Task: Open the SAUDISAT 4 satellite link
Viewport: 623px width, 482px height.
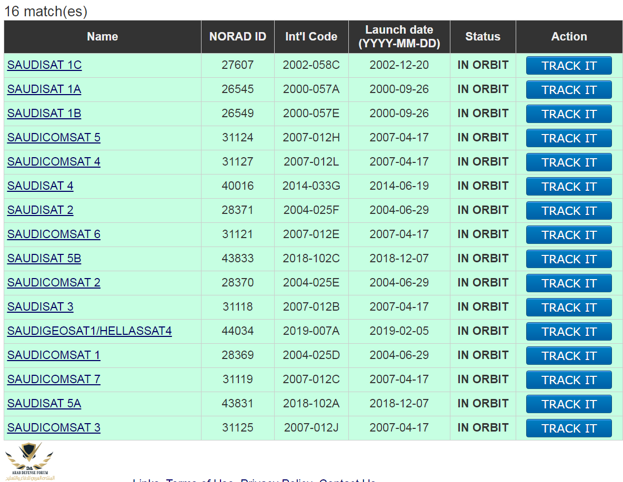Action: (x=40, y=186)
